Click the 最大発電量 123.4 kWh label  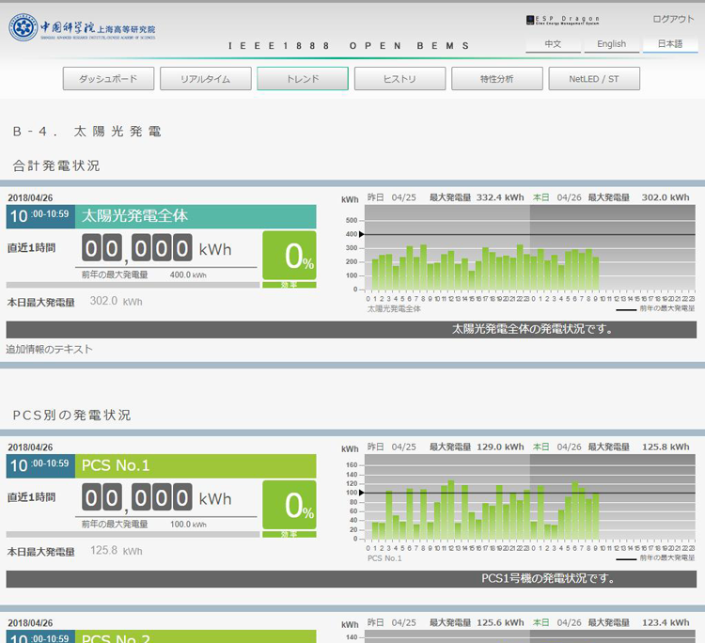pyautogui.click(x=638, y=622)
